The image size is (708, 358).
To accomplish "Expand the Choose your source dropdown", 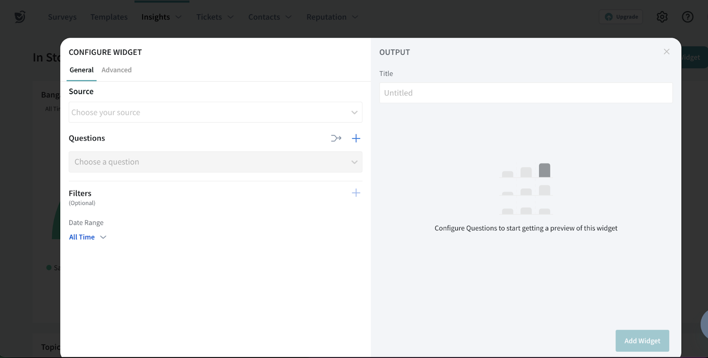I will [x=215, y=112].
